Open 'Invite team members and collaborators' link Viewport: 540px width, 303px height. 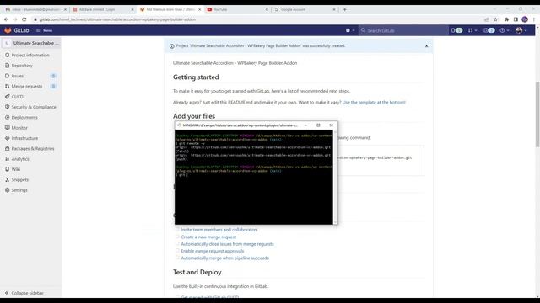(x=219, y=230)
